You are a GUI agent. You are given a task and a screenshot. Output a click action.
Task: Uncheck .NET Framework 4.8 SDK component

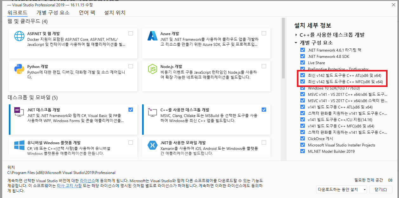[303, 56]
